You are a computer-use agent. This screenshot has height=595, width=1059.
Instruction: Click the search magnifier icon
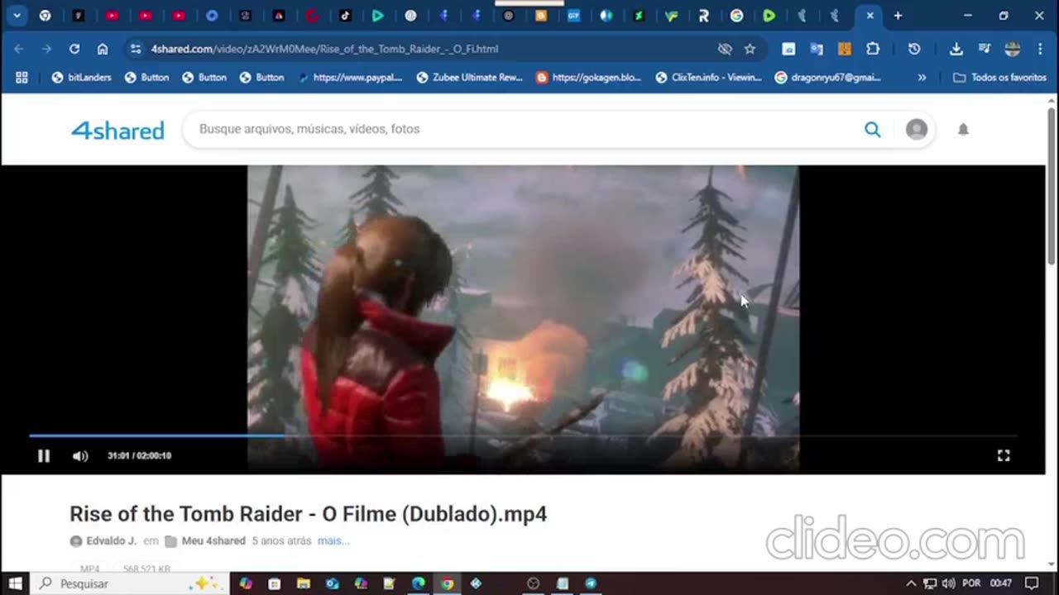tap(872, 129)
